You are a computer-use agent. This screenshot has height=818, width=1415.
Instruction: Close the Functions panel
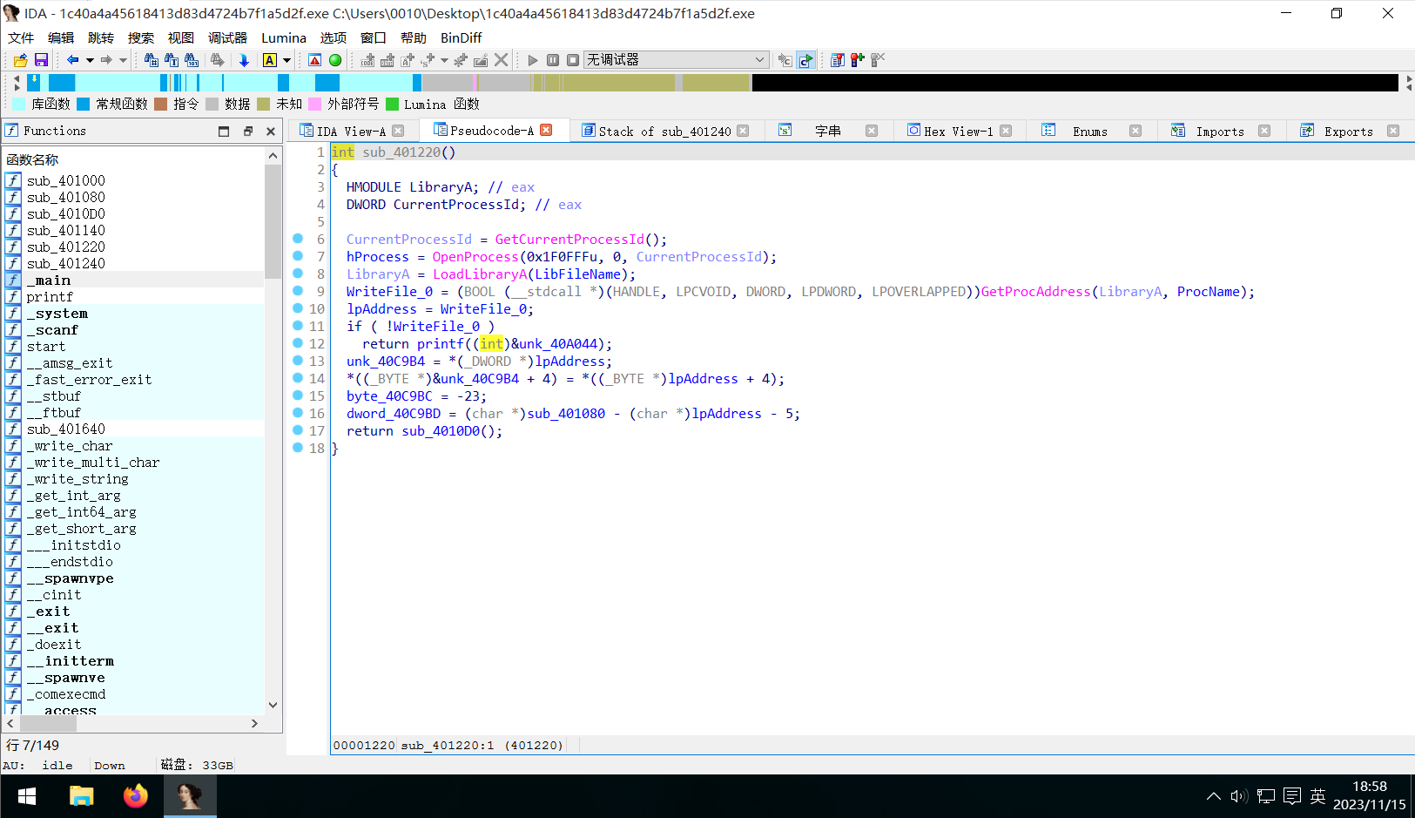(271, 132)
